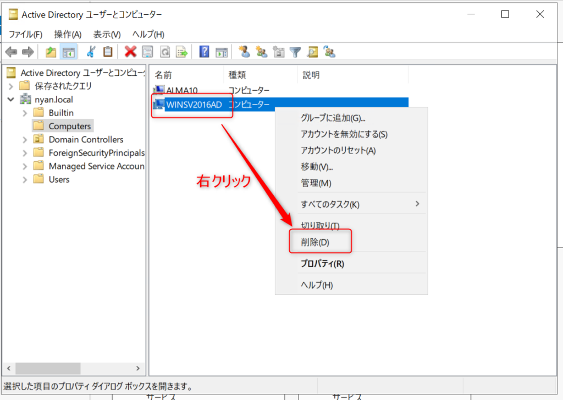Choose 削除(D) from context menu
The height and width of the screenshot is (400, 563).
coord(315,242)
